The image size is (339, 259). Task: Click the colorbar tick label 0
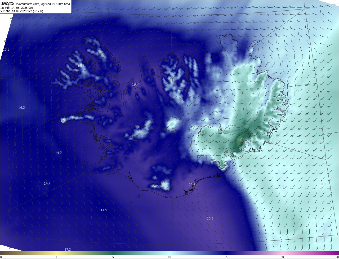tap(1, 257)
